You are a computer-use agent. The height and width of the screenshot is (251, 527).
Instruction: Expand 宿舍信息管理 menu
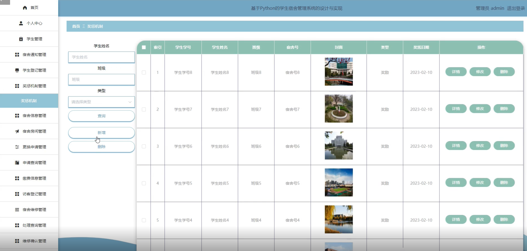pos(29,116)
